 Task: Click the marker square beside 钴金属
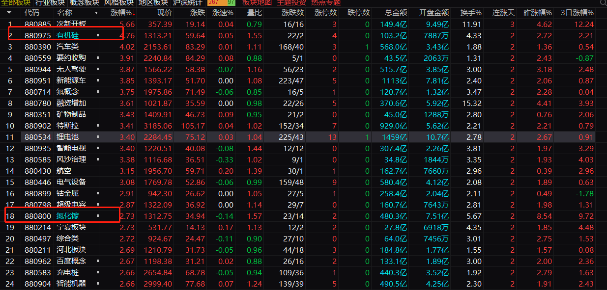tap(98, 193)
